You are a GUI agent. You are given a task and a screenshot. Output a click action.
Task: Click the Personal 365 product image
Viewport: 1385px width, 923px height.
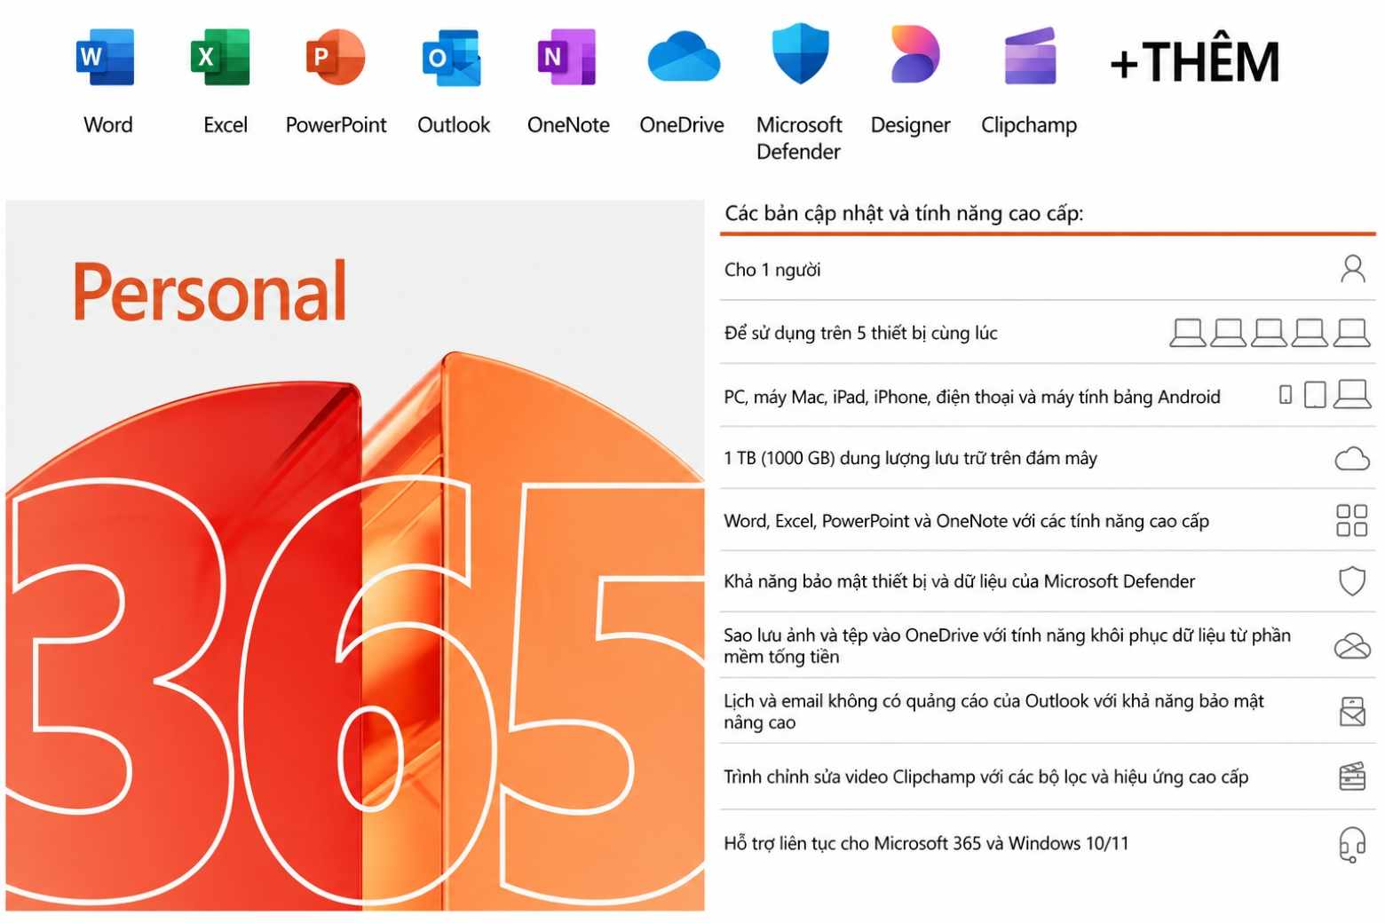(355, 556)
